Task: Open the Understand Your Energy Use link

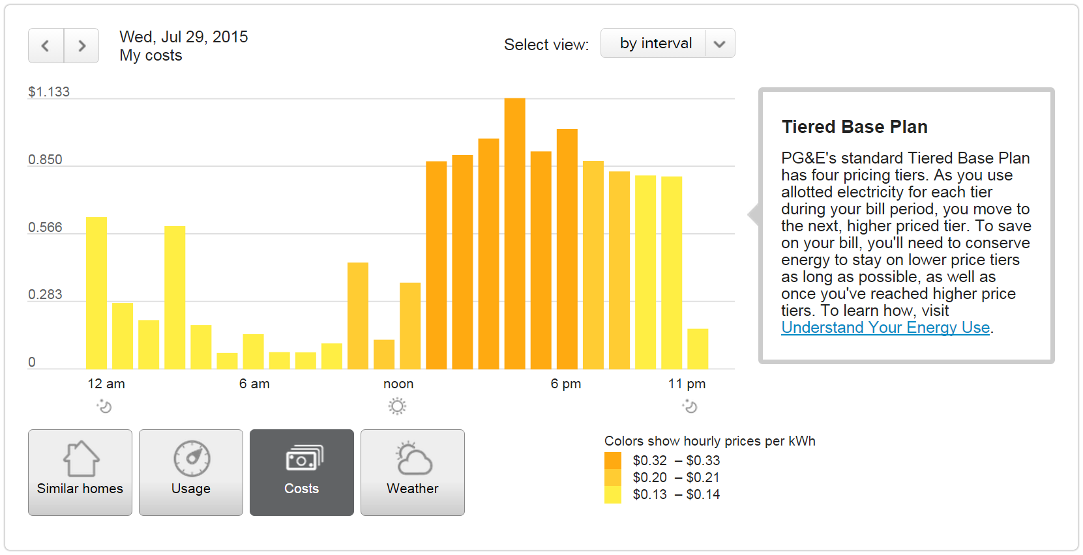Action: [885, 328]
